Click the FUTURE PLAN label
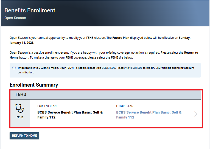The height and width of the screenshot is (149, 210). (125, 106)
